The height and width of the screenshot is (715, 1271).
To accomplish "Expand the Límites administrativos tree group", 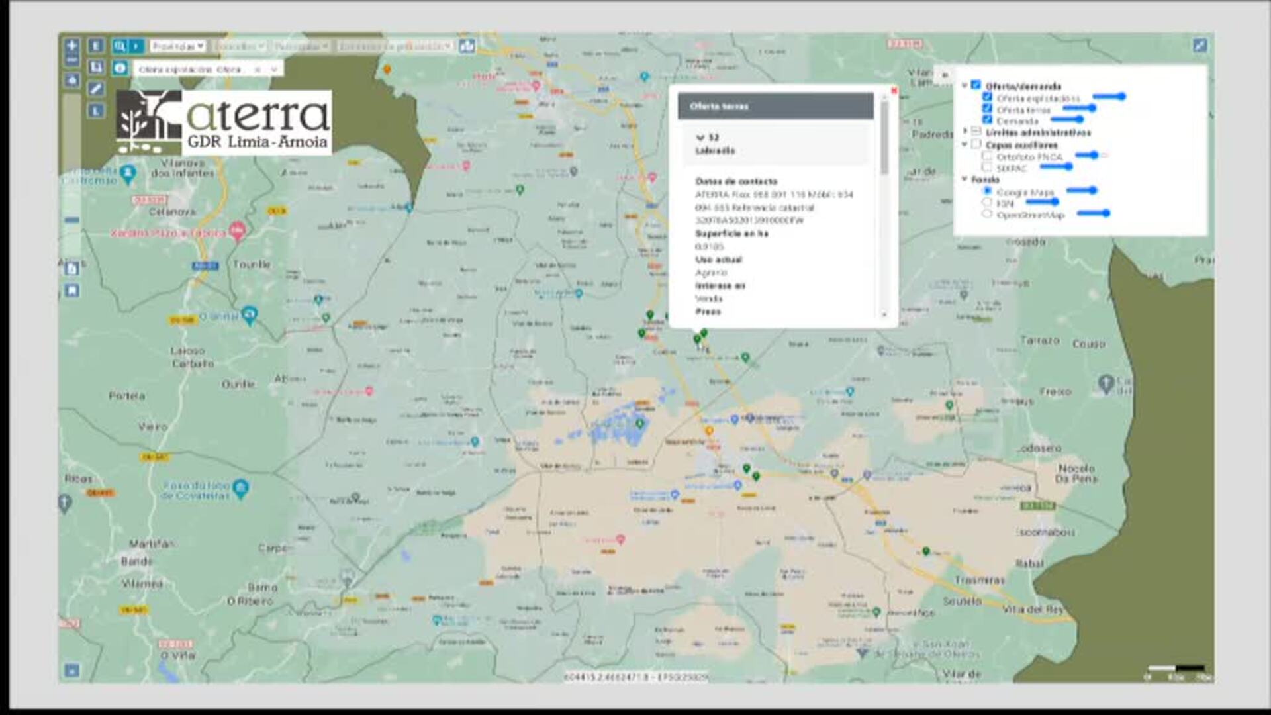I will tap(965, 132).
